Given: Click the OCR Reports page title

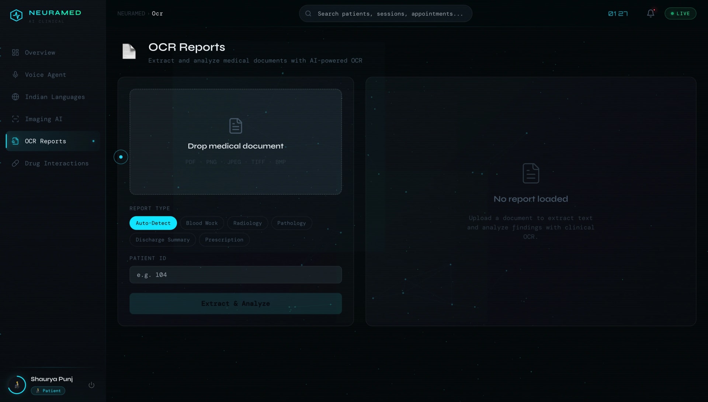Looking at the screenshot, I should pyautogui.click(x=187, y=47).
